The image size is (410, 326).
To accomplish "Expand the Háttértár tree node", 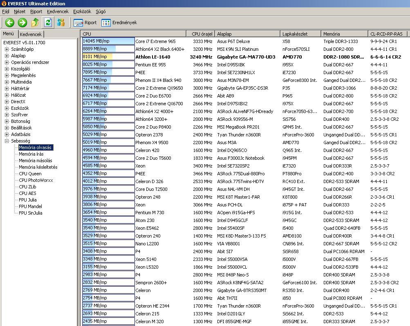I will (x=7, y=88).
